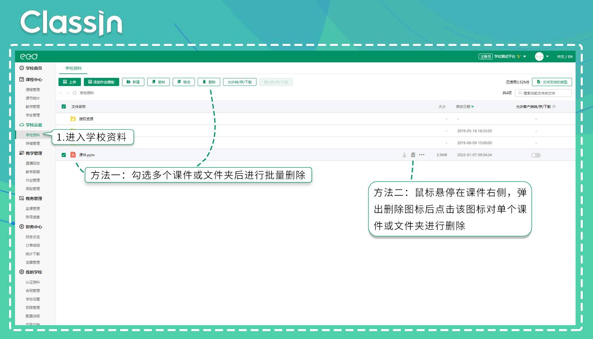Click the eeo logo in header
The image size is (593, 339).
pyautogui.click(x=29, y=57)
